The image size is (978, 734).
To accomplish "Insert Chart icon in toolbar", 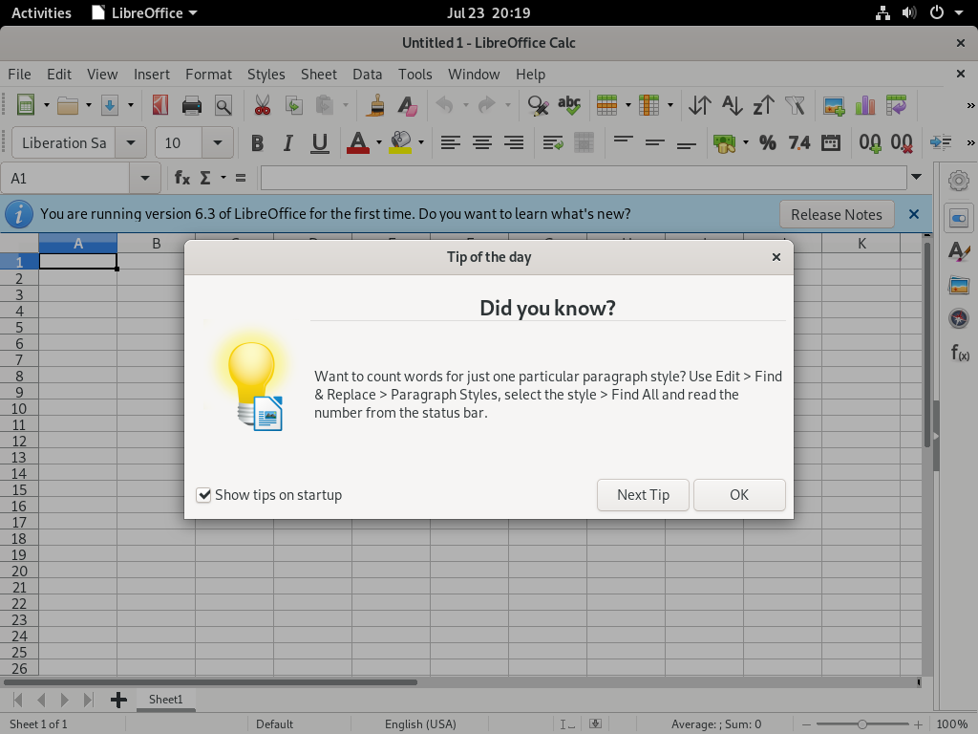I will click(x=865, y=105).
